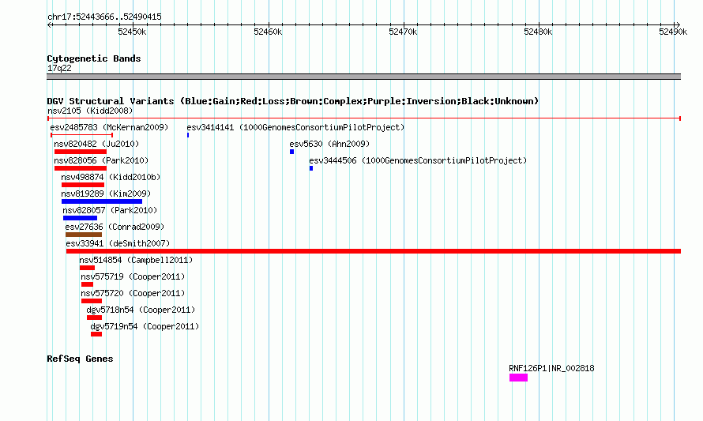The height and width of the screenshot is (421, 703).
Task: Select the nsv498874 (Kidd2010b) red bar
Action: (x=83, y=185)
